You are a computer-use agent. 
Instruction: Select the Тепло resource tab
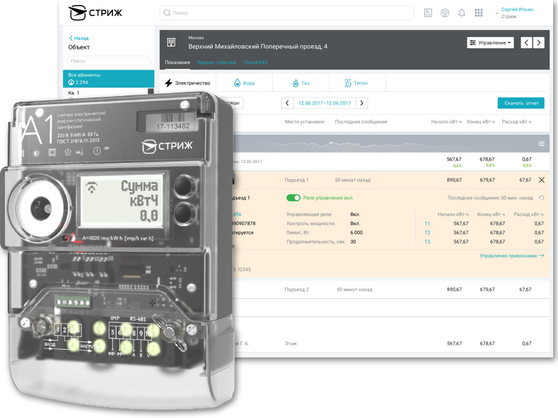(x=357, y=83)
